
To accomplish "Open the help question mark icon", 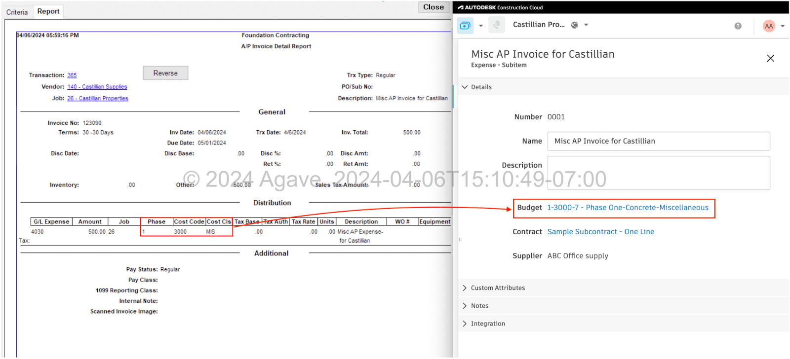I will click(738, 26).
